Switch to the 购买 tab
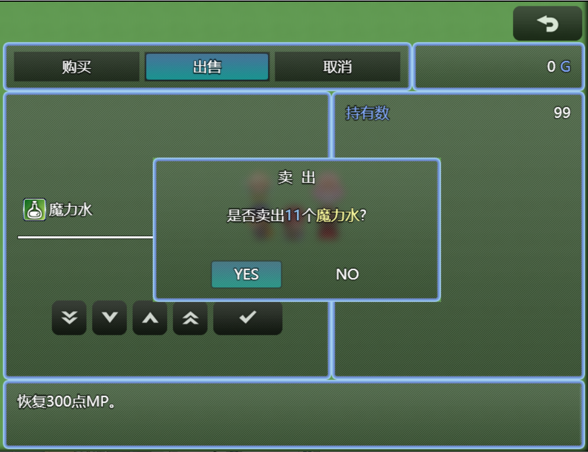Screen dimensions: 588x452 (77, 67)
